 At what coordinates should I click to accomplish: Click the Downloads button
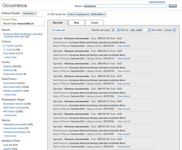coord(59,30)
